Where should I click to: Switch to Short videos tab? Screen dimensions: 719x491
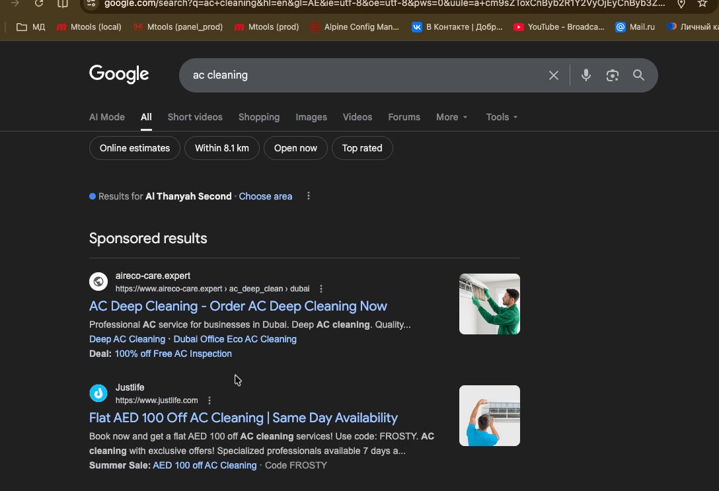coord(195,117)
